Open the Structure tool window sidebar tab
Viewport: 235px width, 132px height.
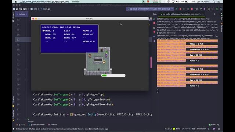13,101
